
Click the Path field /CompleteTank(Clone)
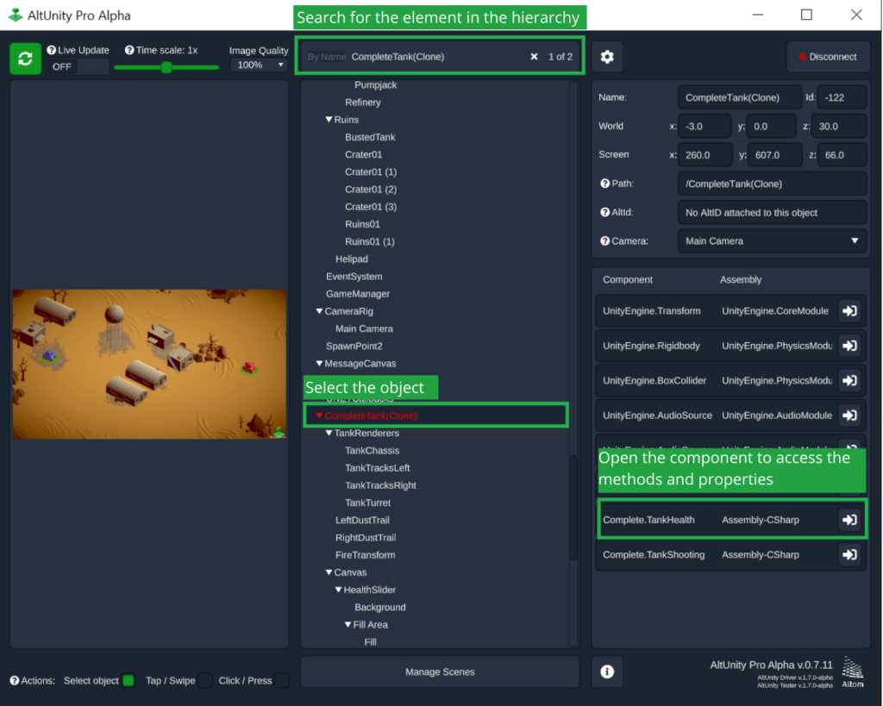pyautogui.click(x=772, y=184)
